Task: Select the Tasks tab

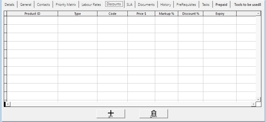Action: tap(206, 5)
